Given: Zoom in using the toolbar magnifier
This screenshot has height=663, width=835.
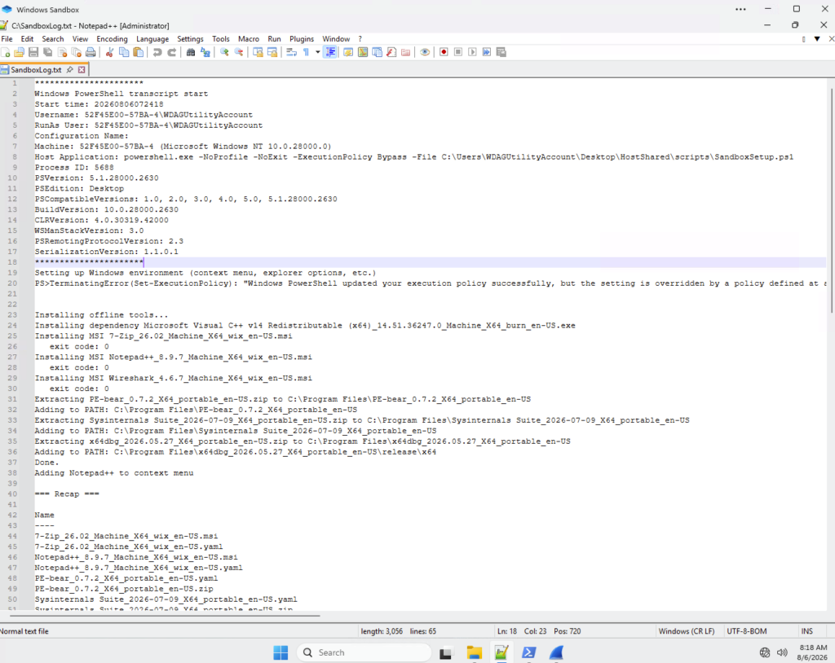Looking at the screenshot, I should click(x=224, y=52).
